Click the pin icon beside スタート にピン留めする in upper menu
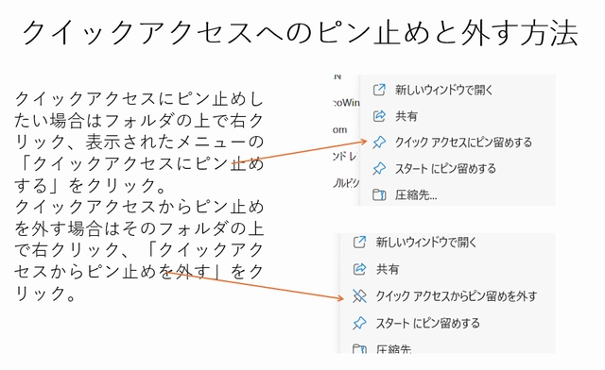 [x=379, y=169]
